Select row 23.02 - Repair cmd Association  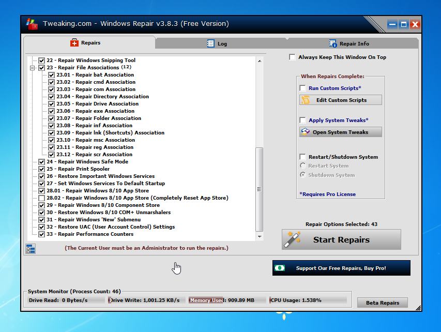point(96,82)
